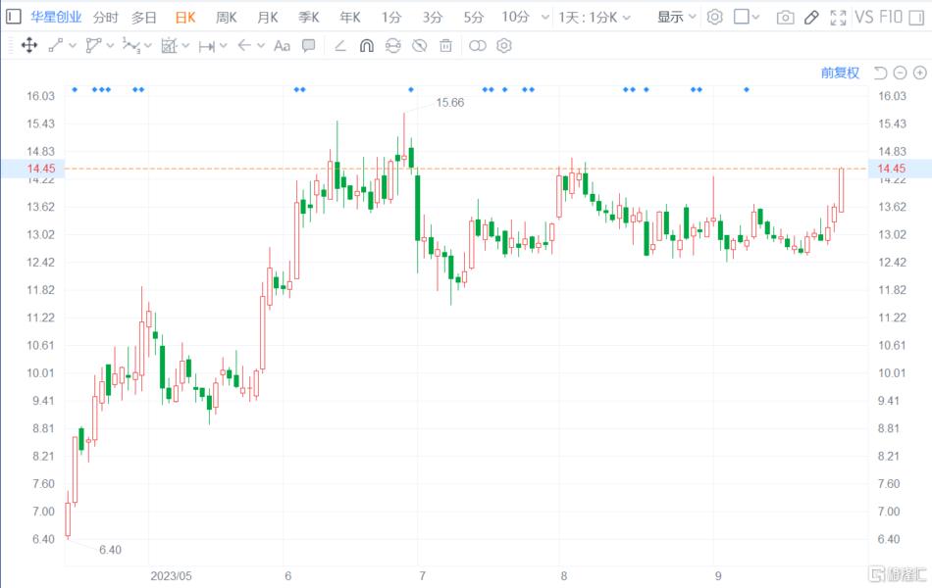This screenshot has height=588, width=932.
Task: Toggle the pencil drawing mode icon
Action: (x=811, y=18)
